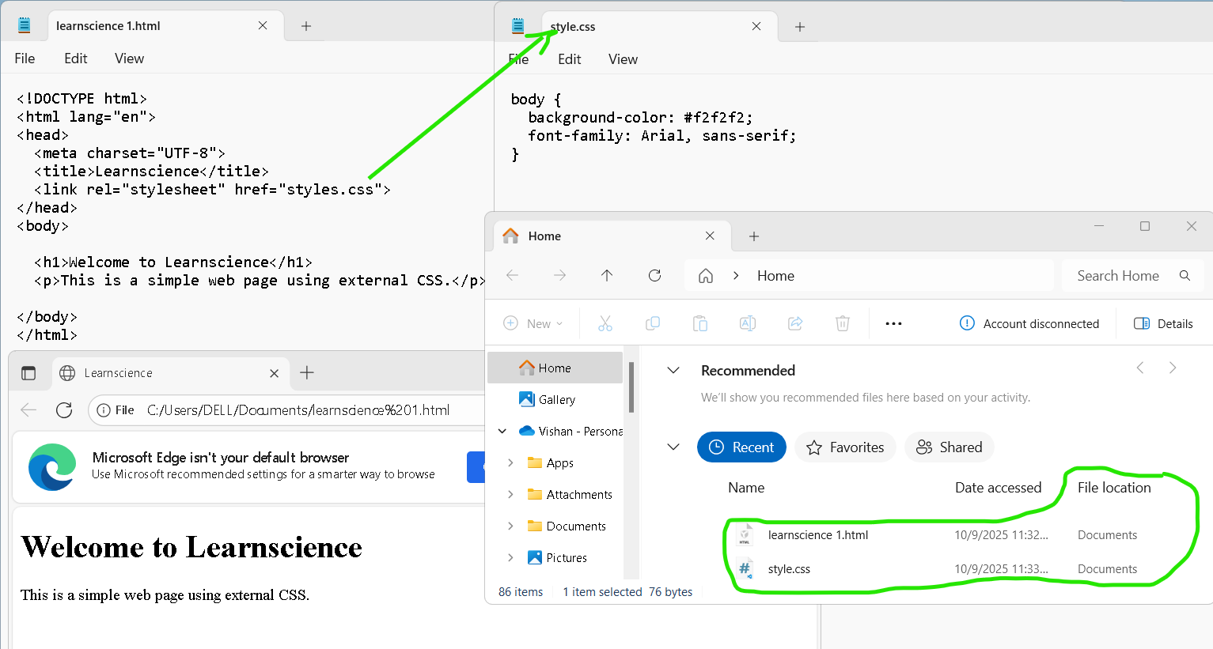Go up one folder level in Explorer

pyautogui.click(x=607, y=276)
